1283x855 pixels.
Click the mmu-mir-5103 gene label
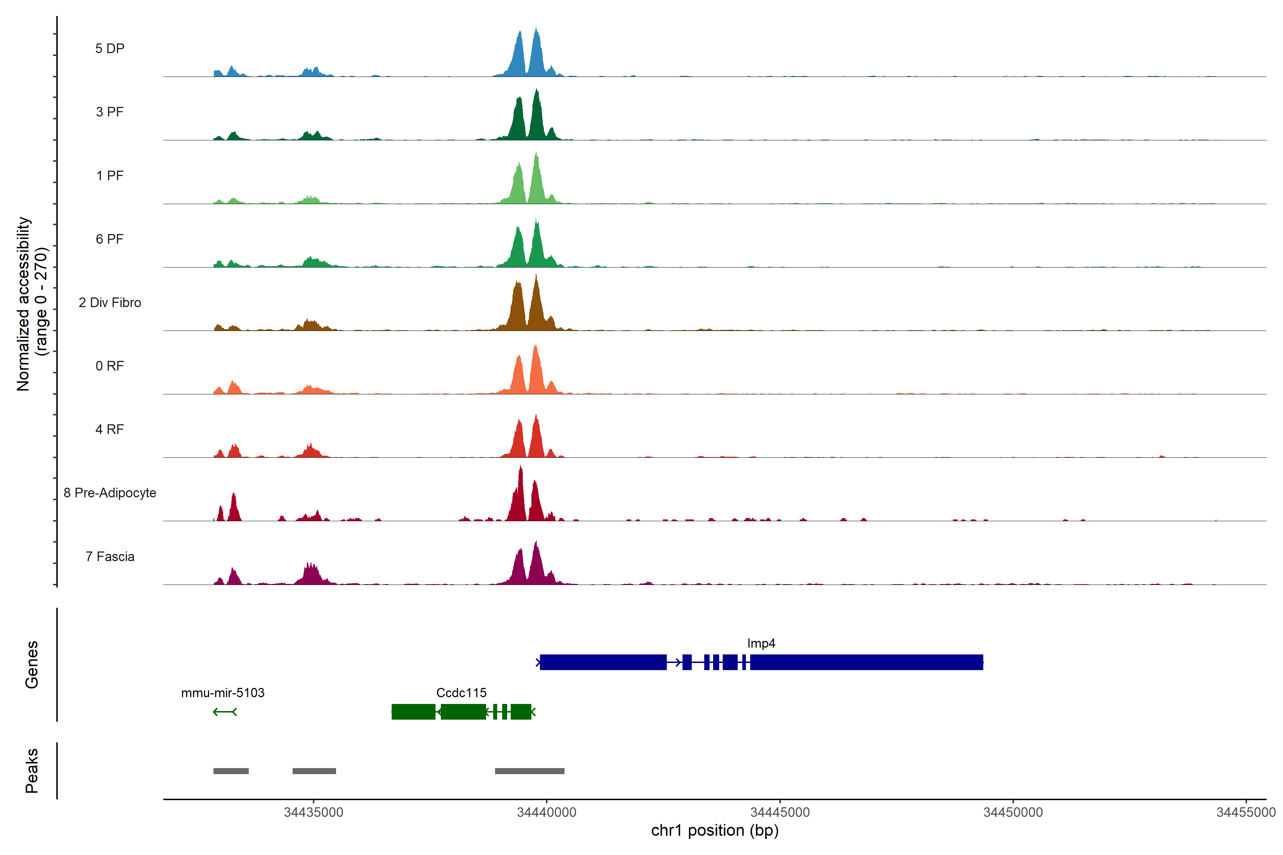(222, 693)
